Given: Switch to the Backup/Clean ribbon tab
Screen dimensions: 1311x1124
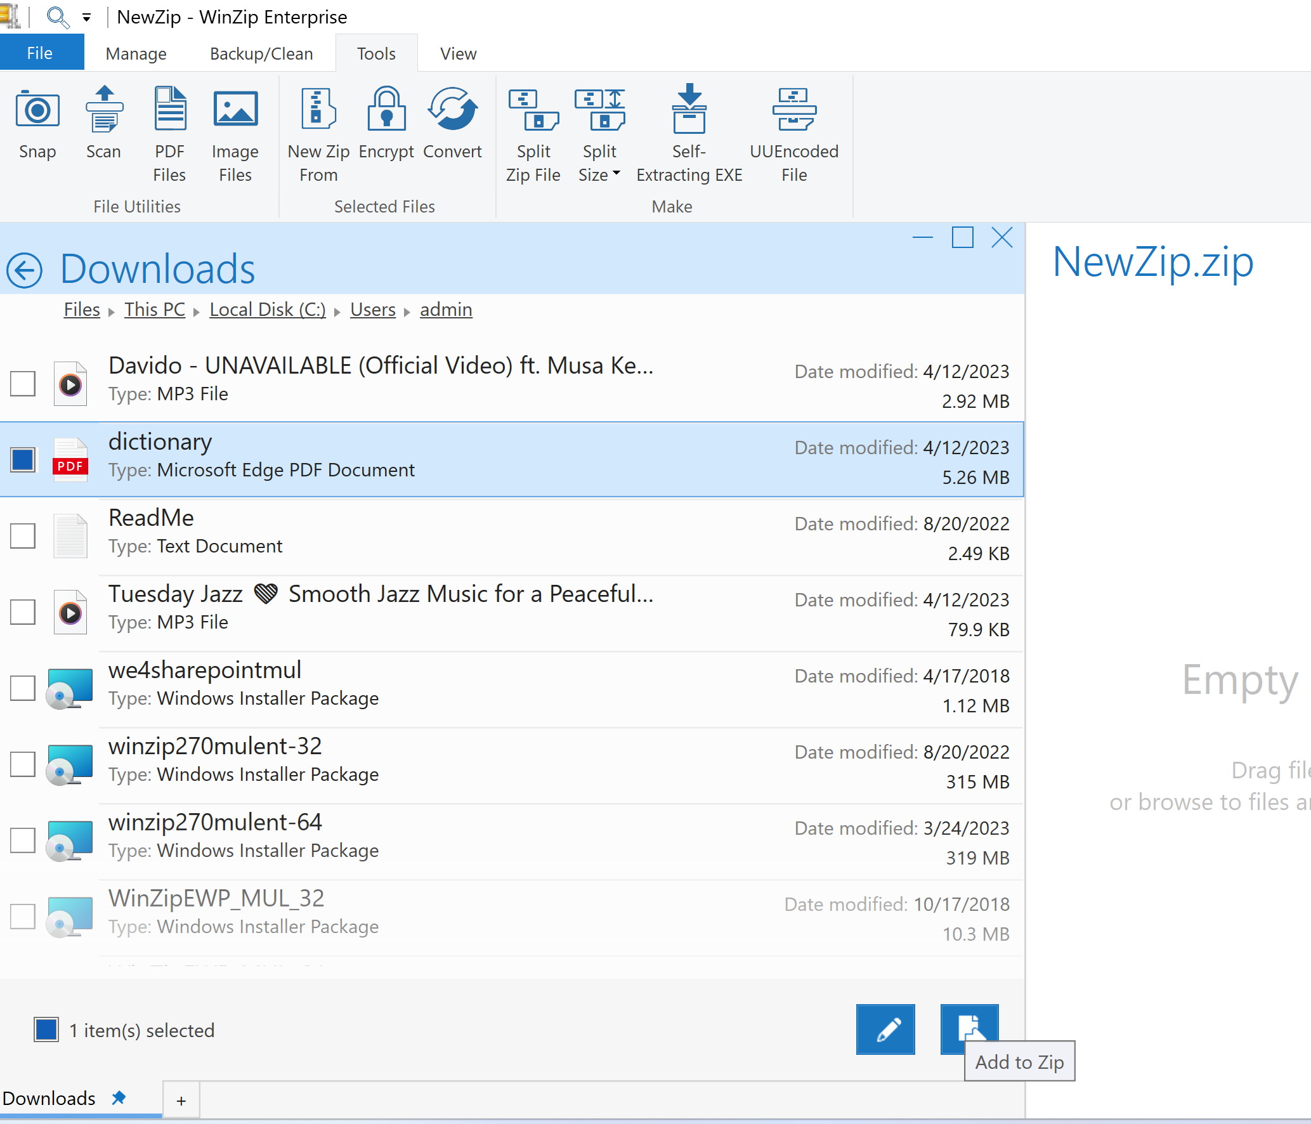Looking at the screenshot, I should (x=261, y=53).
